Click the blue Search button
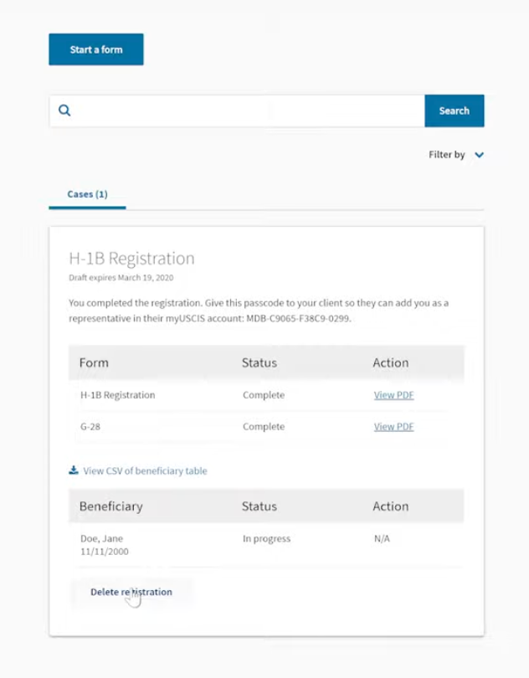 click(455, 110)
